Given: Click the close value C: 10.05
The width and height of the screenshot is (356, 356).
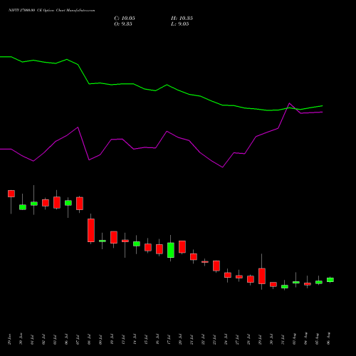Looking at the screenshot, I should click(x=125, y=19).
